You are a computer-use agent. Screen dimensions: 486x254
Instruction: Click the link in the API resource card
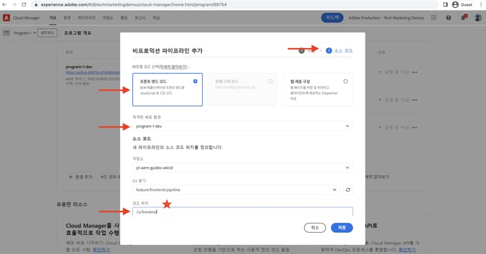407,249
